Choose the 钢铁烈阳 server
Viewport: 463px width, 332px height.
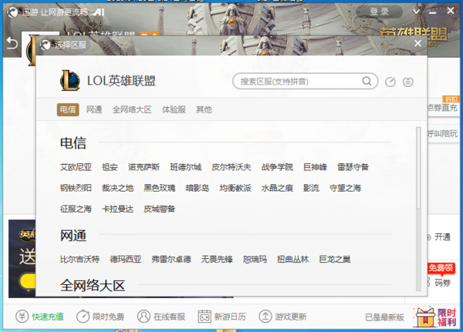[x=76, y=188]
